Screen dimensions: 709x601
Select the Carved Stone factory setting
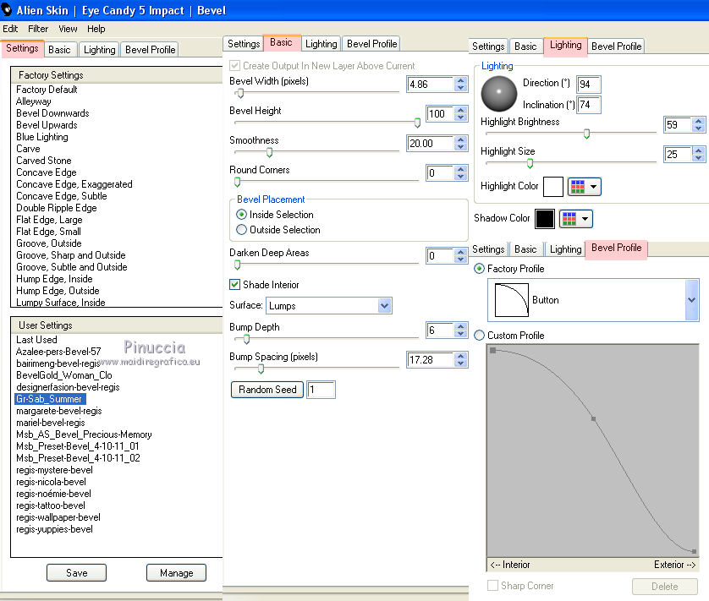(44, 161)
